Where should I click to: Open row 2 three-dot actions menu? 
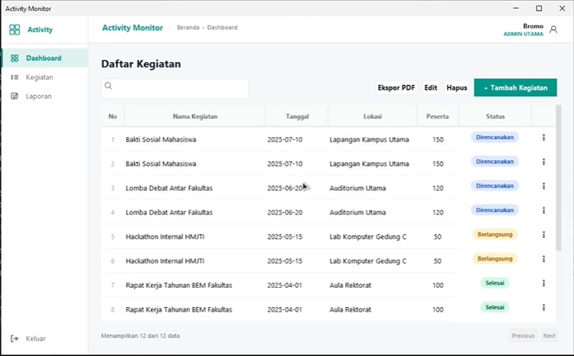point(543,162)
